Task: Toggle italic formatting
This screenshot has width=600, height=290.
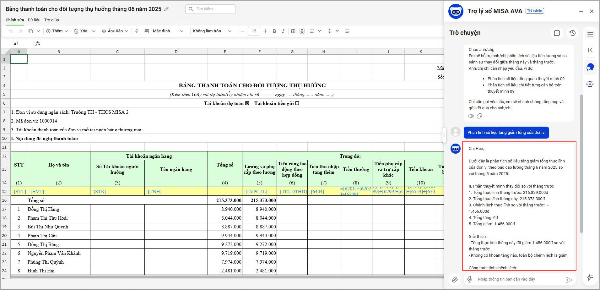Action: tap(283, 31)
